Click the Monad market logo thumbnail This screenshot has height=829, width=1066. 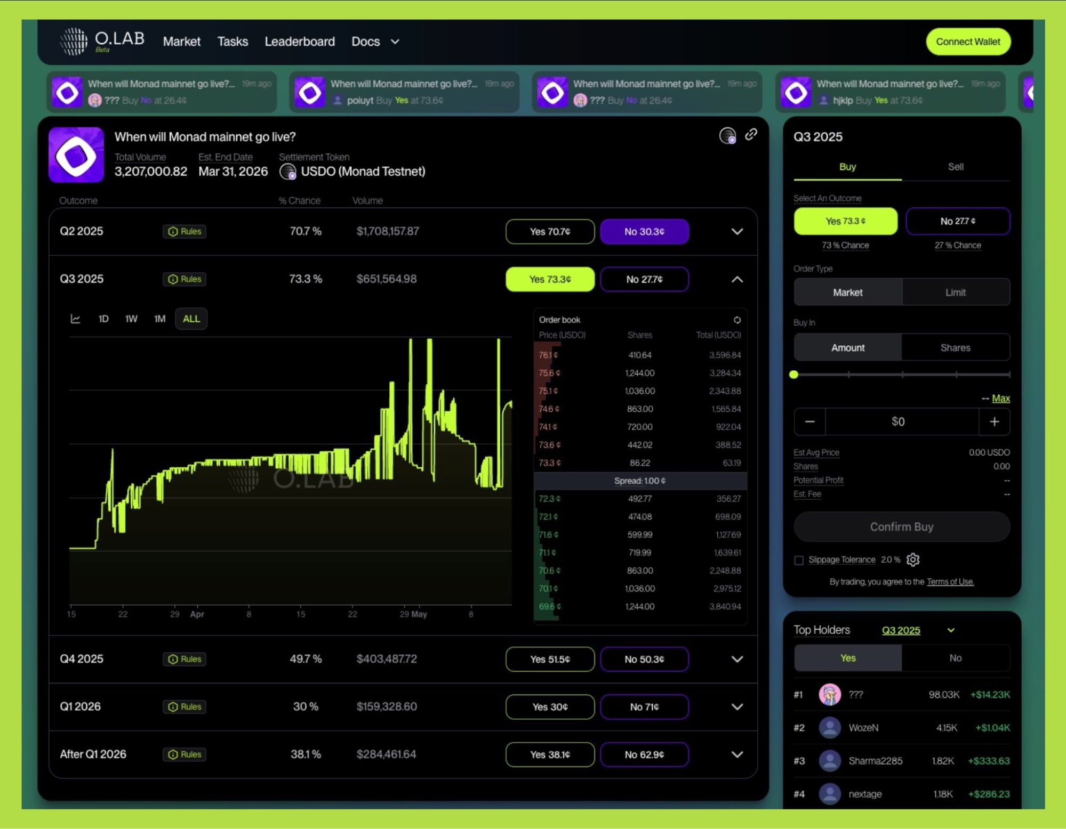[76, 155]
